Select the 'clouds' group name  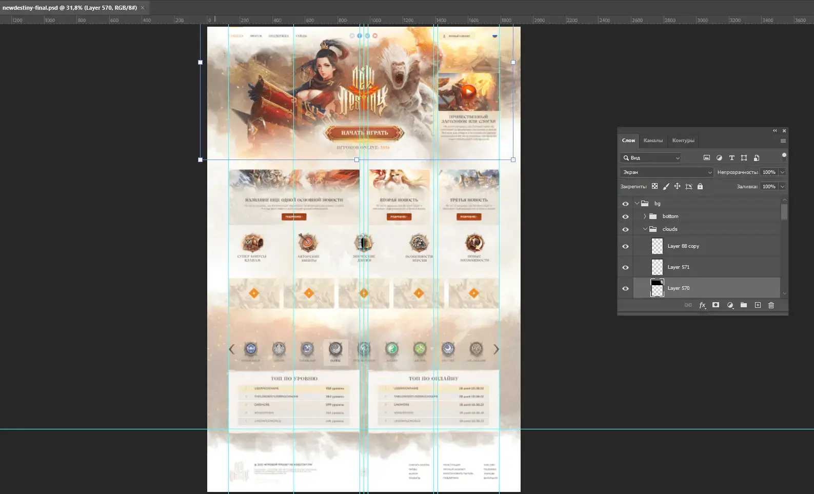[x=670, y=229]
